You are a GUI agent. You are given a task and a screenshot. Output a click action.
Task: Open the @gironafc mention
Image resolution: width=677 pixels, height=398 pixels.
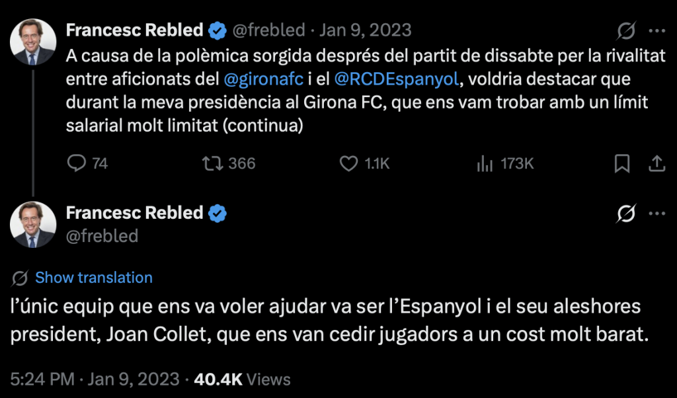264,79
